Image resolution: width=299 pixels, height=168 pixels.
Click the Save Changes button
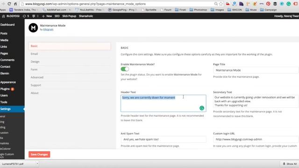click(39, 154)
